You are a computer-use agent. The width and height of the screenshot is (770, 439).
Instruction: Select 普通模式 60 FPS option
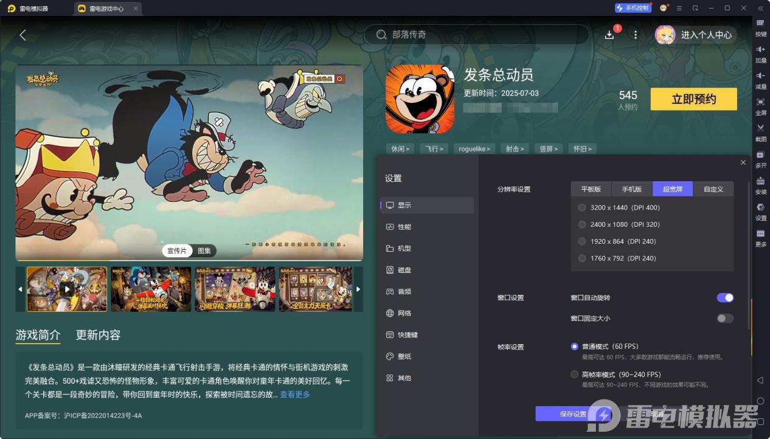574,347
